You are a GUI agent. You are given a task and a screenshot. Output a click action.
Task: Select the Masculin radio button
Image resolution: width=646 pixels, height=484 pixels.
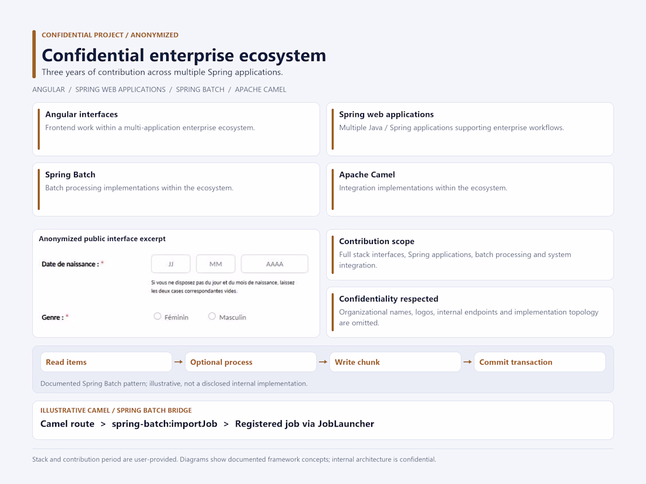tap(212, 316)
